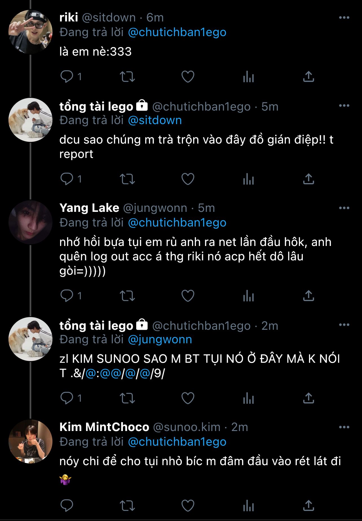
Task: Share Yang Lake's tweet
Action: [308, 296]
